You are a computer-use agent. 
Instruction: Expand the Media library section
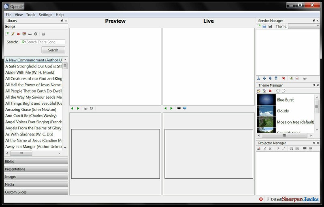pos(36,184)
